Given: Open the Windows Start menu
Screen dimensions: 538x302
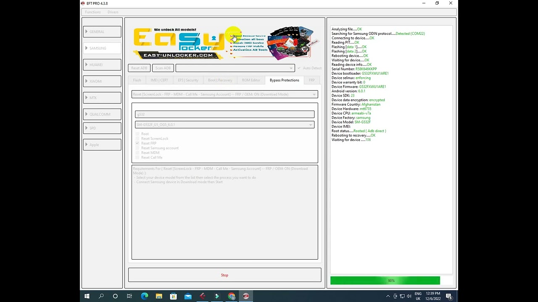Looking at the screenshot, I should 87,296.
